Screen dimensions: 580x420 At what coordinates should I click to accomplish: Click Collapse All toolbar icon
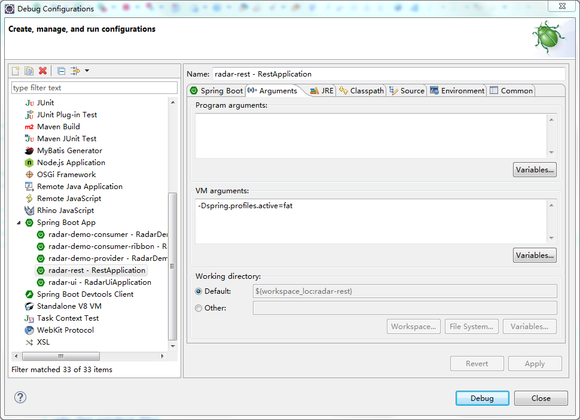coord(62,71)
